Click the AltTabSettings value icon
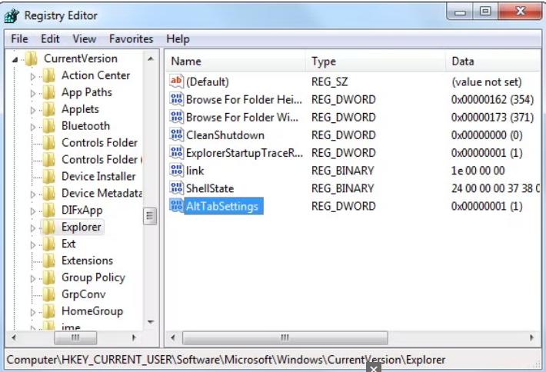 (x=176, y=205)
